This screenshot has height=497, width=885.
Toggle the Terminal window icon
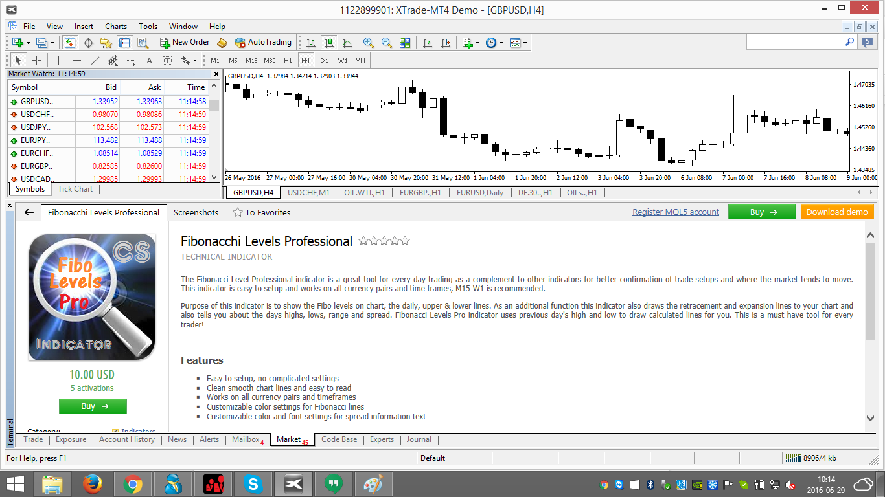(124, 43)
